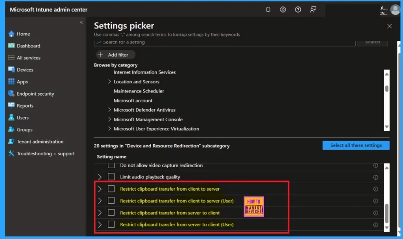Image resolution: width=403 pixels, height=239 pixels.
Task: Click the All services list icon
Action: tap(11, 58)
